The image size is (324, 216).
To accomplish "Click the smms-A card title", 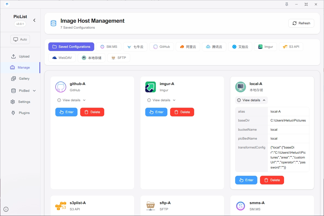I will tap(257, 203).
